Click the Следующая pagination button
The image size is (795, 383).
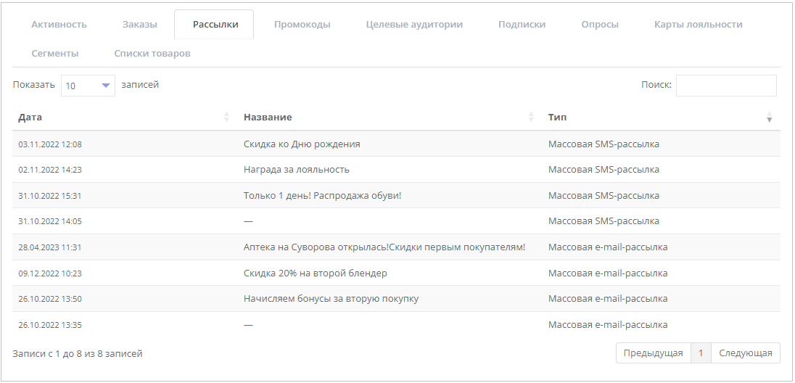pyautogui.click(x=746, y=353)
